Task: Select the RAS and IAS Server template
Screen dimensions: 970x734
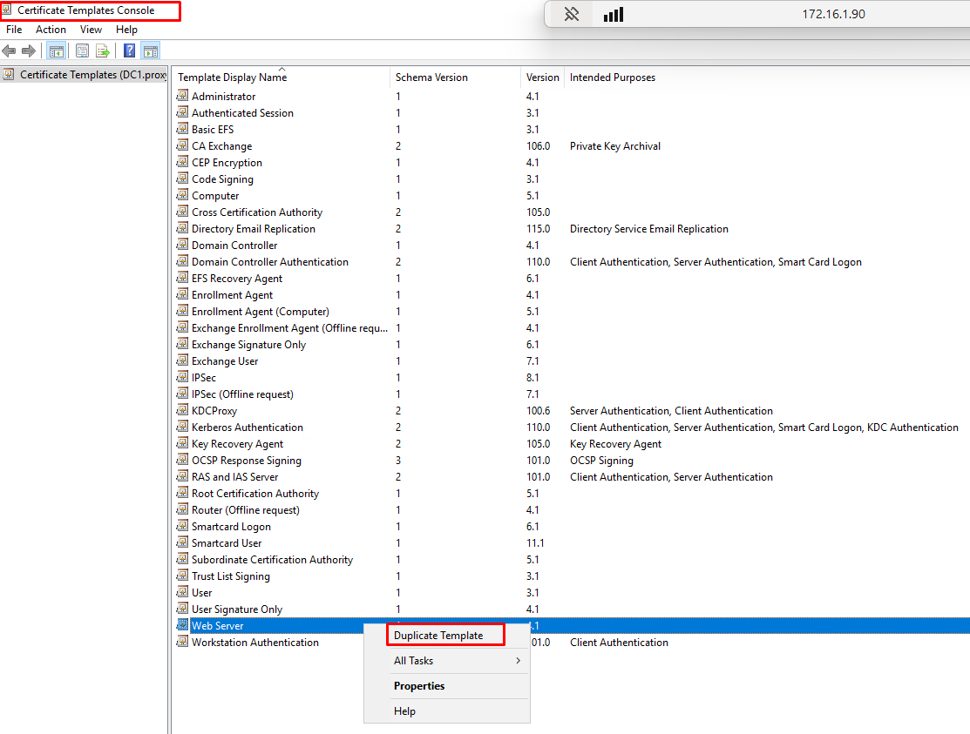Action: 235,477
